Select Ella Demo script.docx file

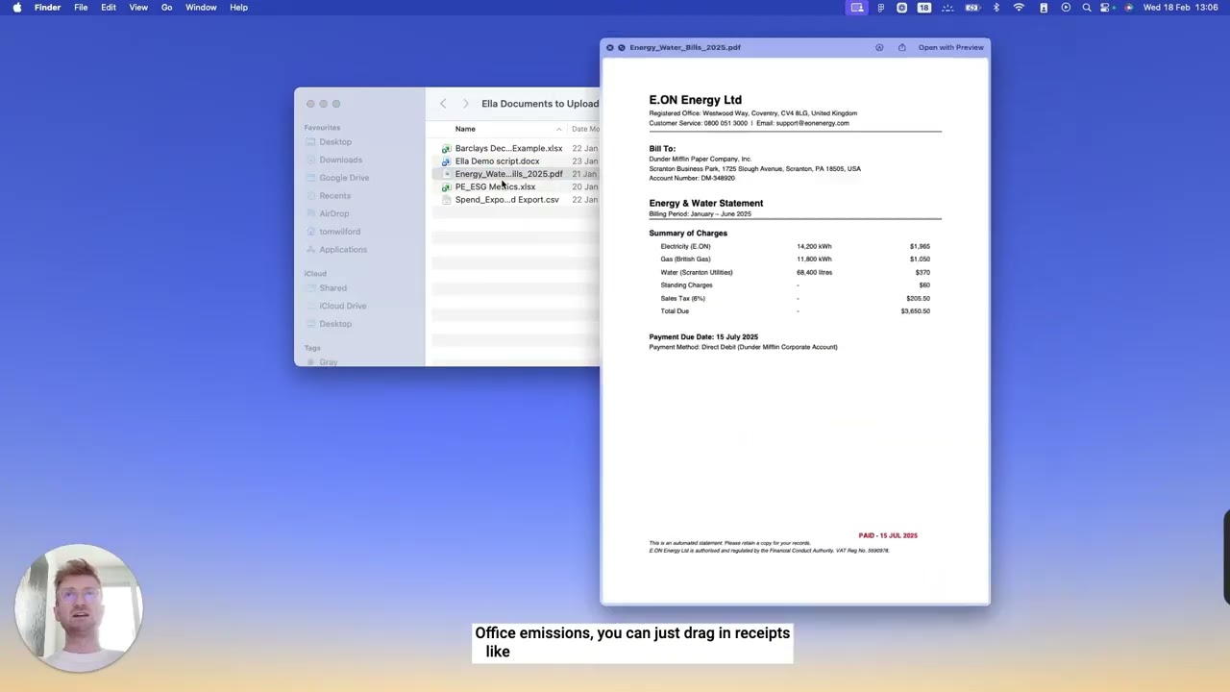point(497,161)
